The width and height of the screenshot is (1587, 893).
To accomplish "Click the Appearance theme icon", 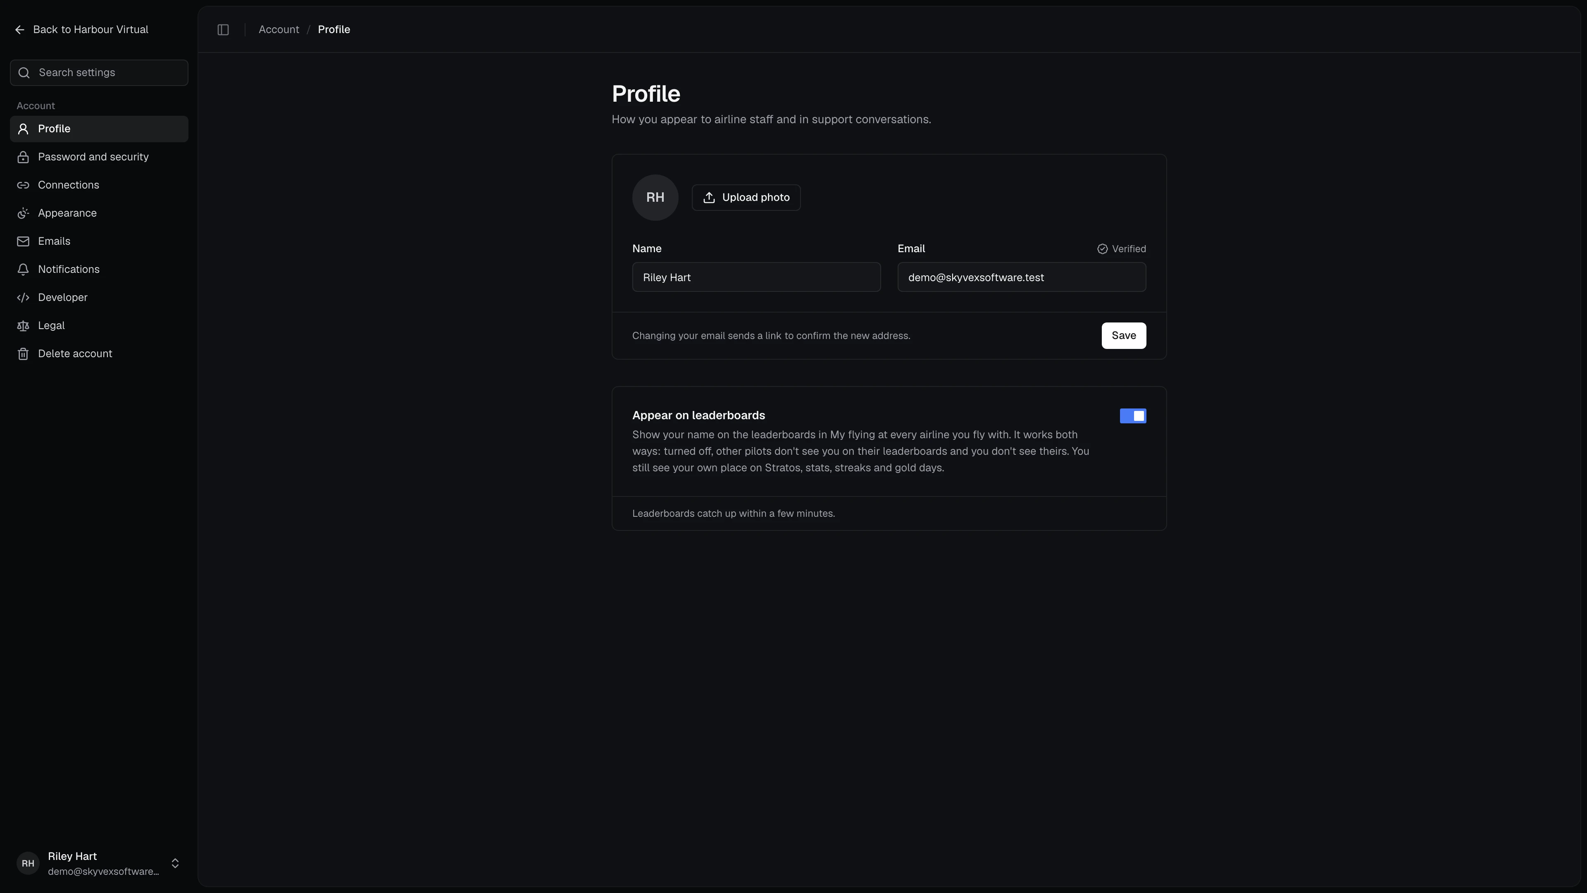I will coord(24,213).
